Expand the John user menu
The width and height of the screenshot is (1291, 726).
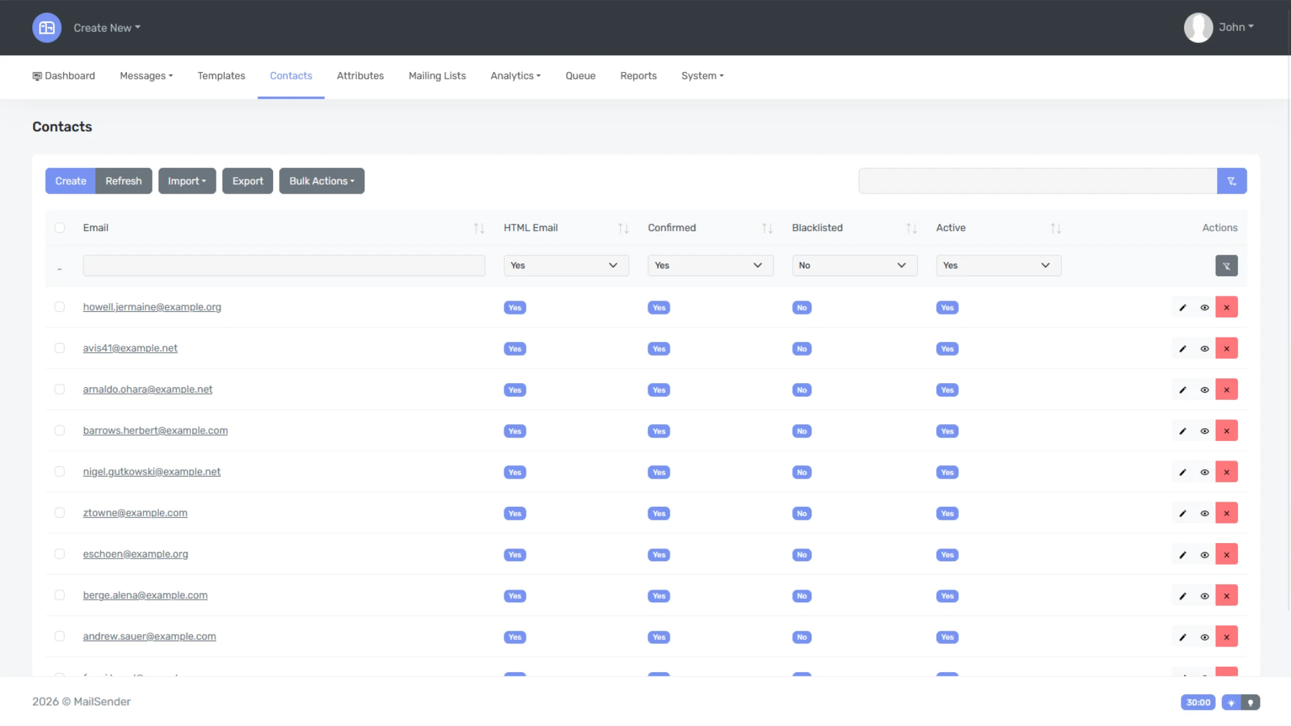point(1236,28)
